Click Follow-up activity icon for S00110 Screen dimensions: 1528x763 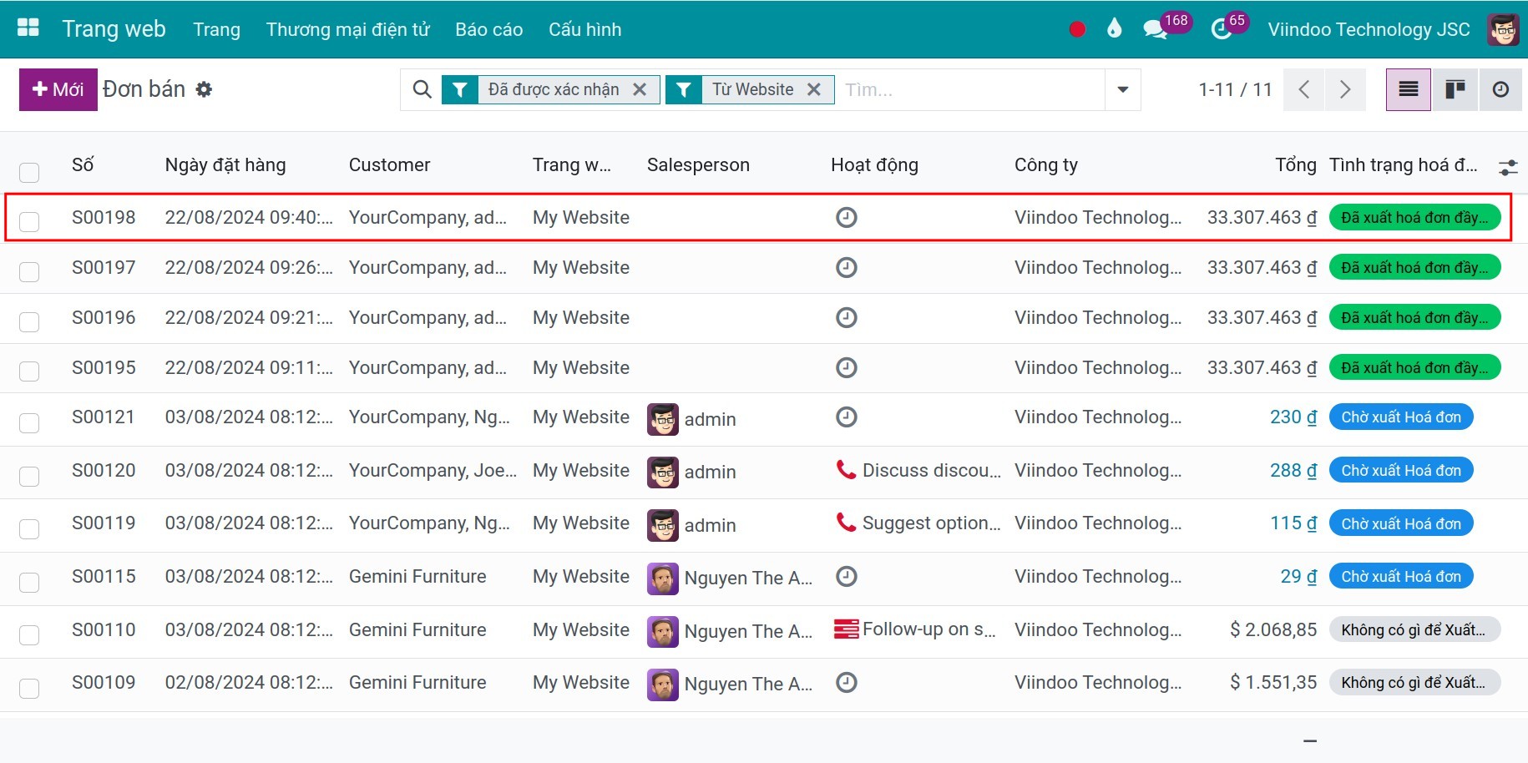pyautogui.click(x=846, y=629)
